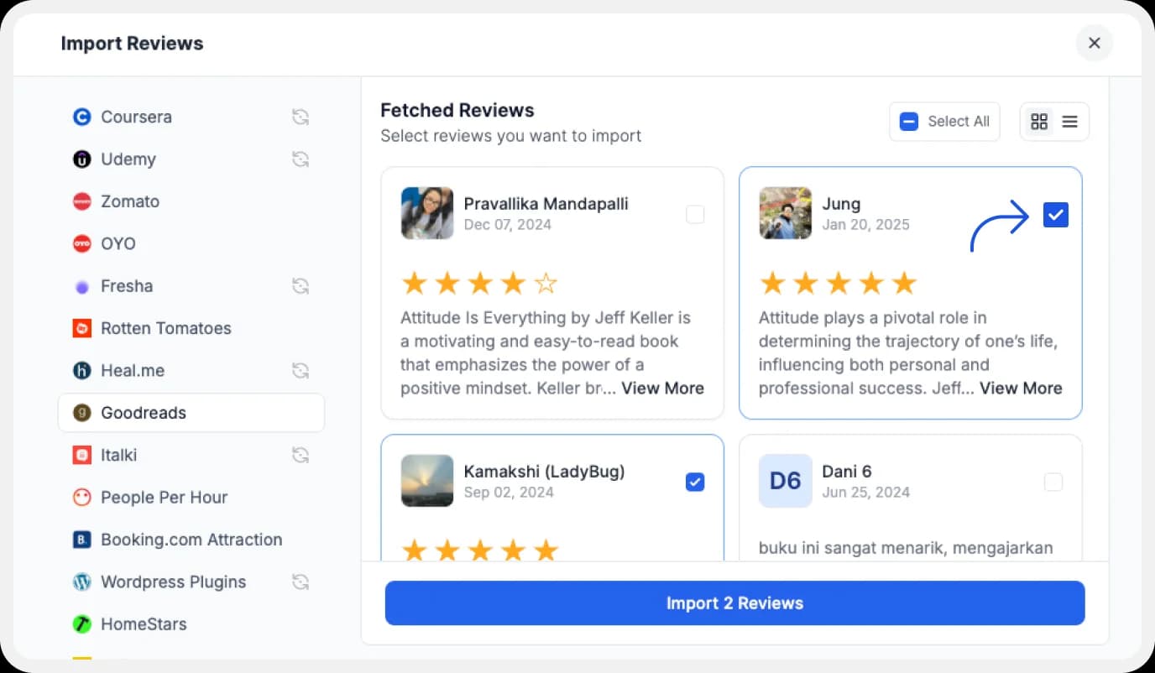Uncheck the Jung review checkbox

1055,215
